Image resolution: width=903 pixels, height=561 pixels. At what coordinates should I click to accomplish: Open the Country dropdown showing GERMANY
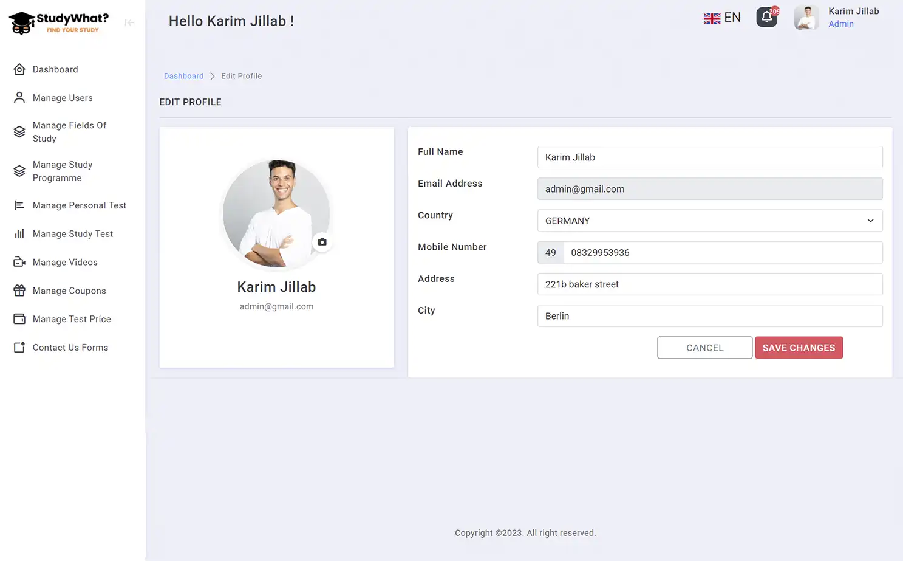click(709, 220)
